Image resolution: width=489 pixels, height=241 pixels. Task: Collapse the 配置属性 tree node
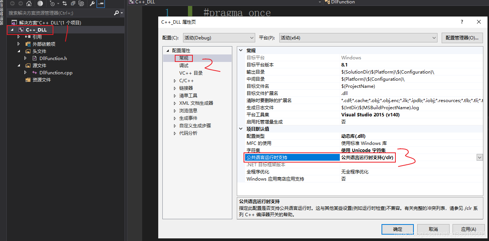pos(168,50)
